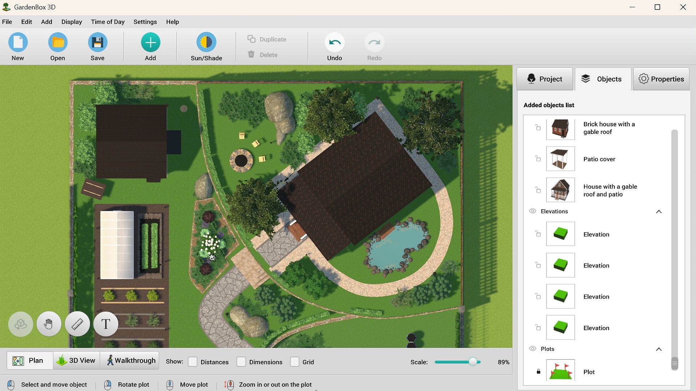Viewport: 696px width, 391px height.
Task: Click the 3D cube tool button
Action: tap(20, 324)
